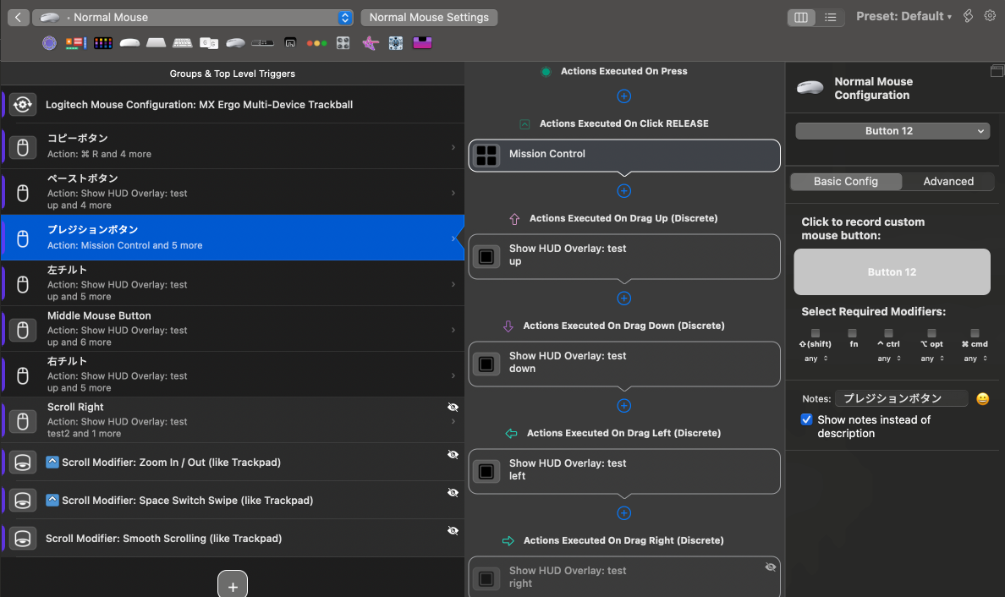The width and height of the screenshot is (1005, 597).
Task: Open the Button 12 dropdown
Action: pyautogui.click(x=892, y=130)
